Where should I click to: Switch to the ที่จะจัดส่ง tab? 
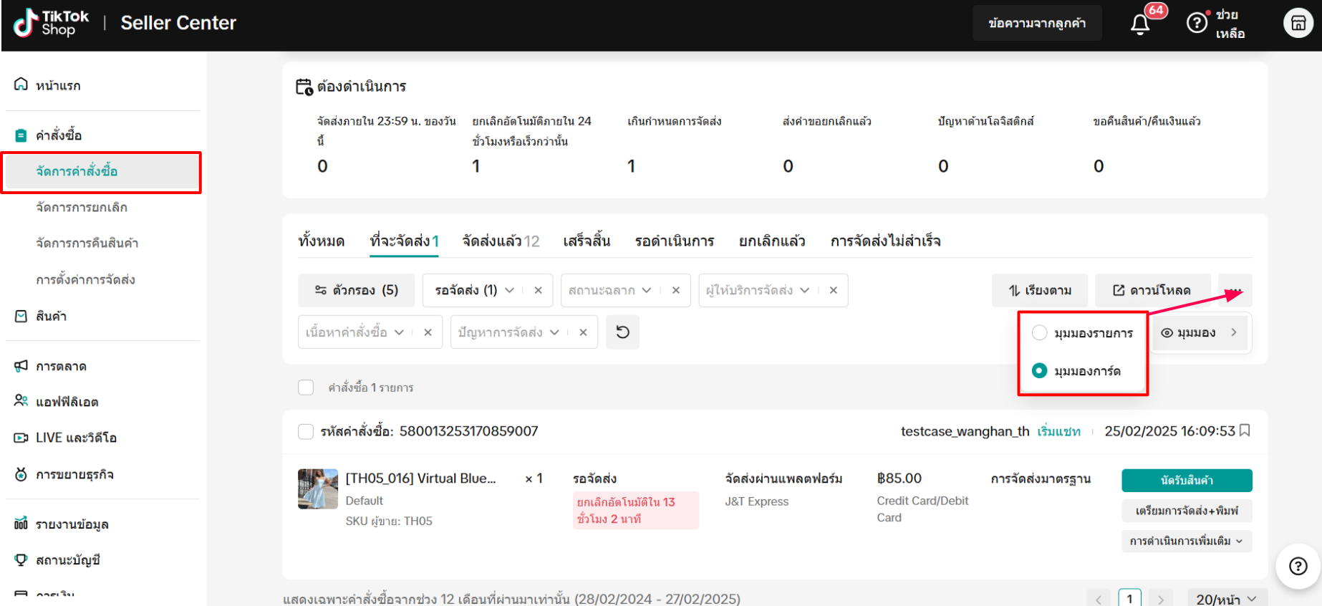click(404, 241)
